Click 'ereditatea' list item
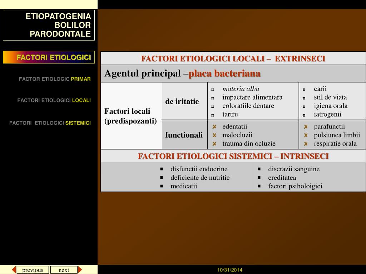 click(x=282, y=178)
